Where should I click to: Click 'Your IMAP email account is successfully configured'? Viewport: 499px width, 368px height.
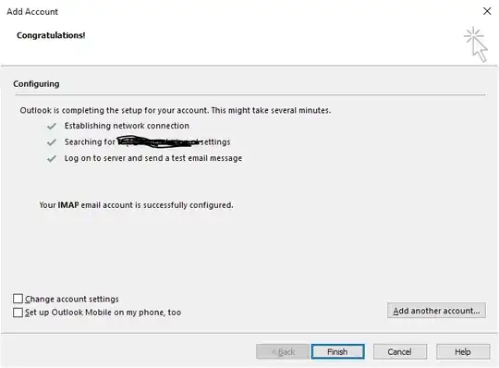136,205
